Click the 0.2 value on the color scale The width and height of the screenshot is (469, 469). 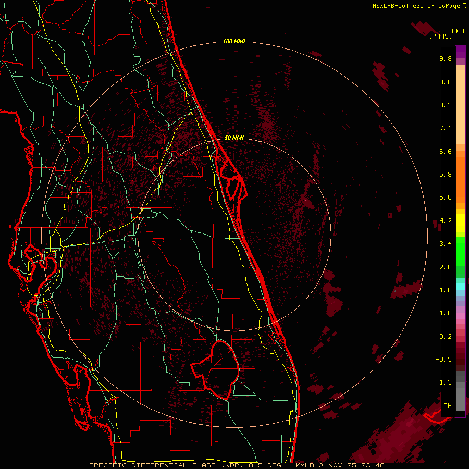pos(446,337)
